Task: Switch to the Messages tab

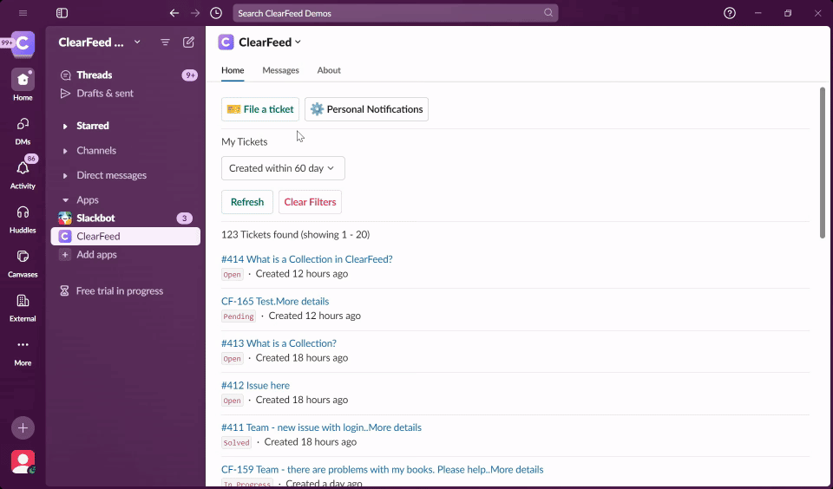Action: [280, 70]
